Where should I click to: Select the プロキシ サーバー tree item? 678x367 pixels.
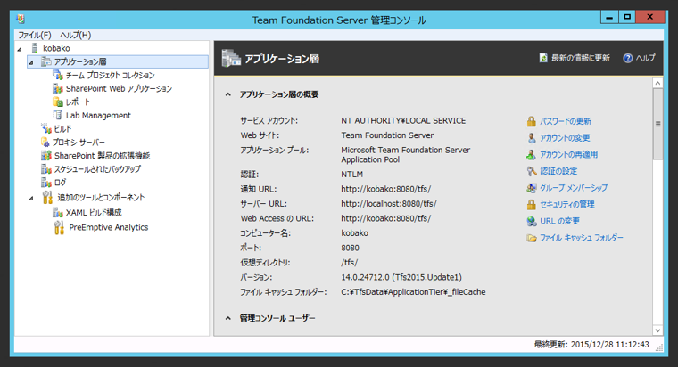point(79,142)
